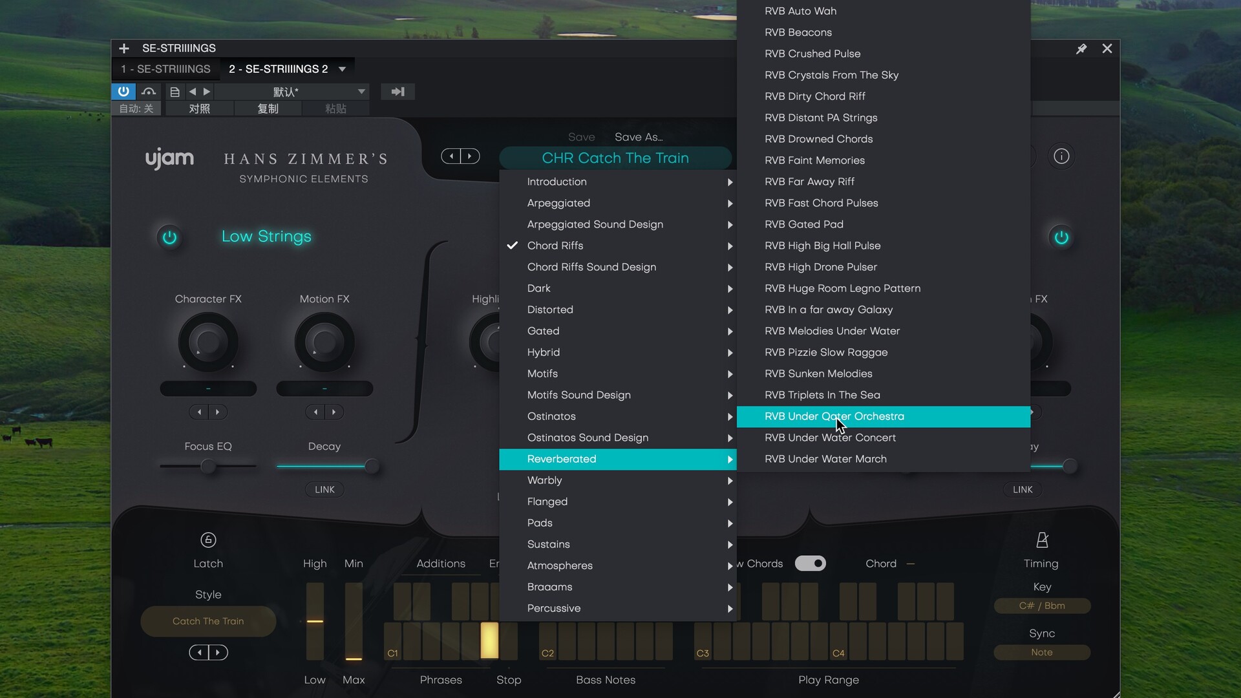Open the Timing metronome icon
Viewport: 1241px width, 698px height.
click(1042, 540)
